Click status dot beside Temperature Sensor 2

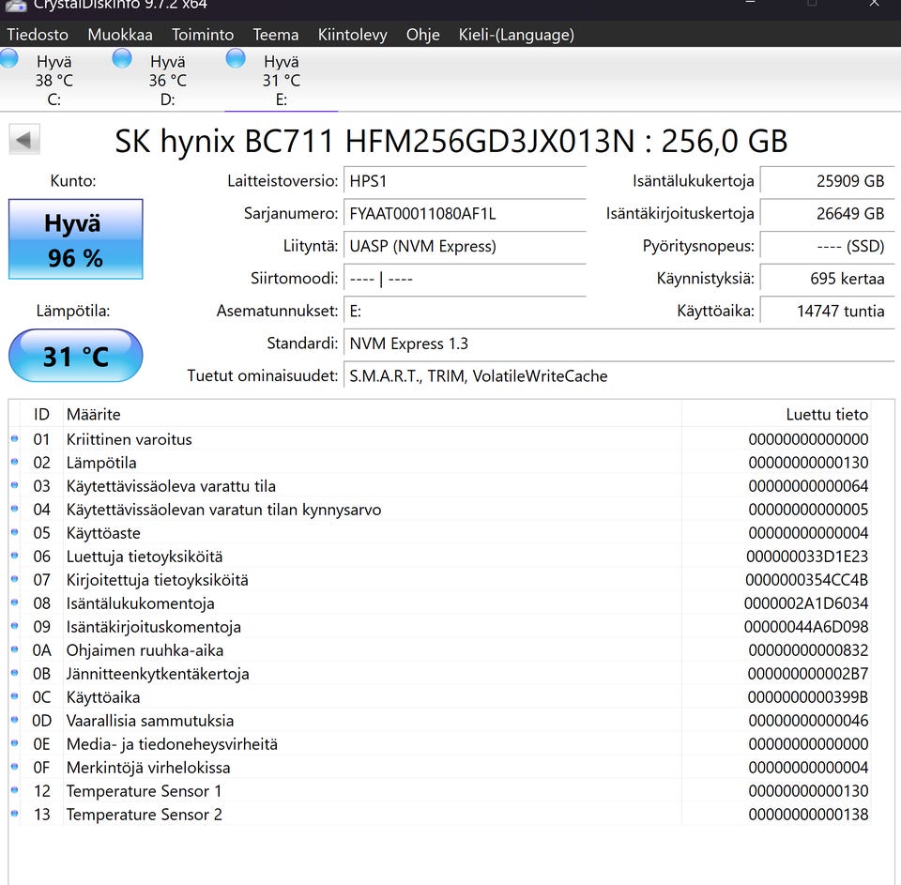14,815
